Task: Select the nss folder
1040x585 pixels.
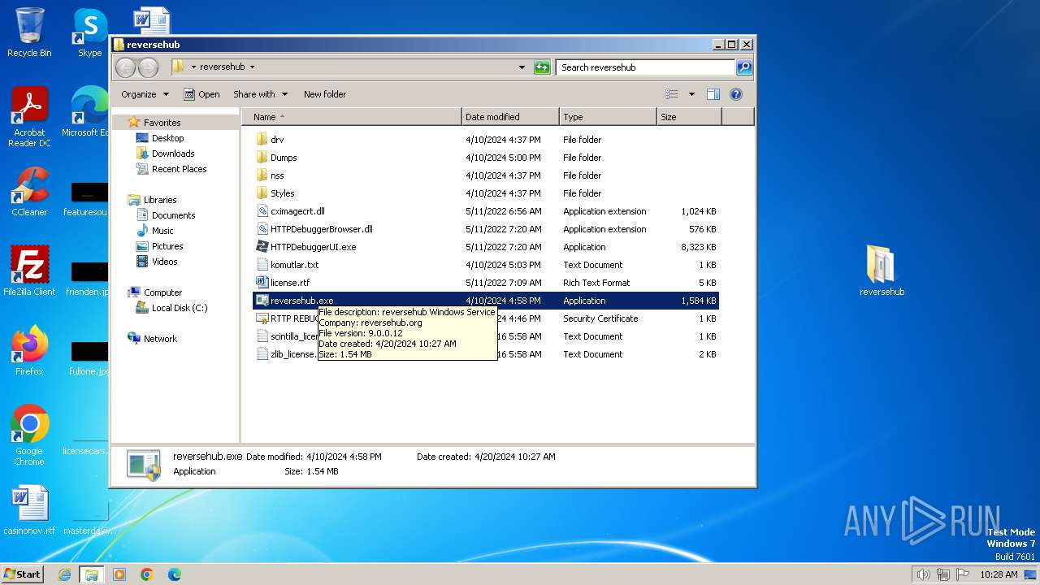Action: click(x=277, y=175)
